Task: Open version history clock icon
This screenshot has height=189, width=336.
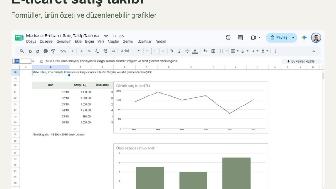Action: pos(228,38)
